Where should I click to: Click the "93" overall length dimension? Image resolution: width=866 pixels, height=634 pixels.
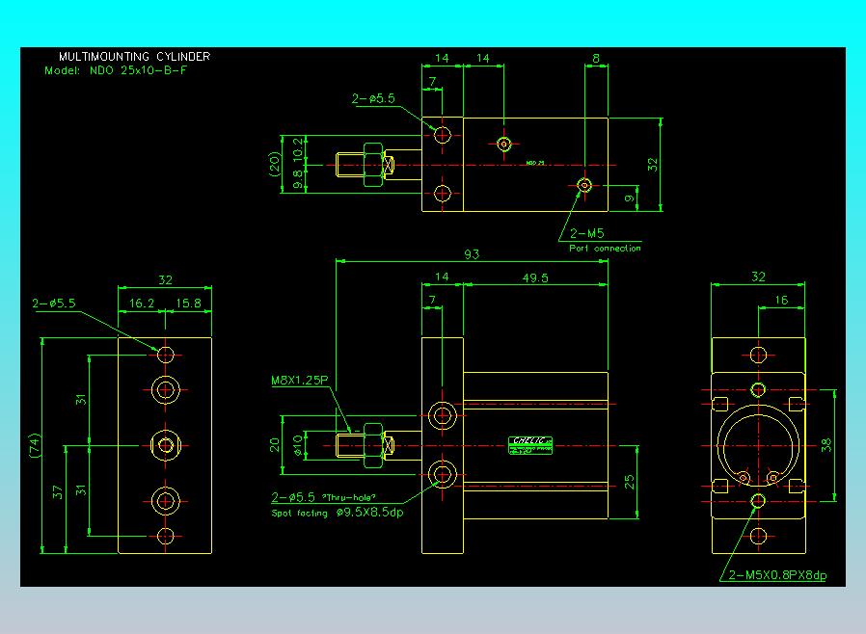(x=472, y=254)
